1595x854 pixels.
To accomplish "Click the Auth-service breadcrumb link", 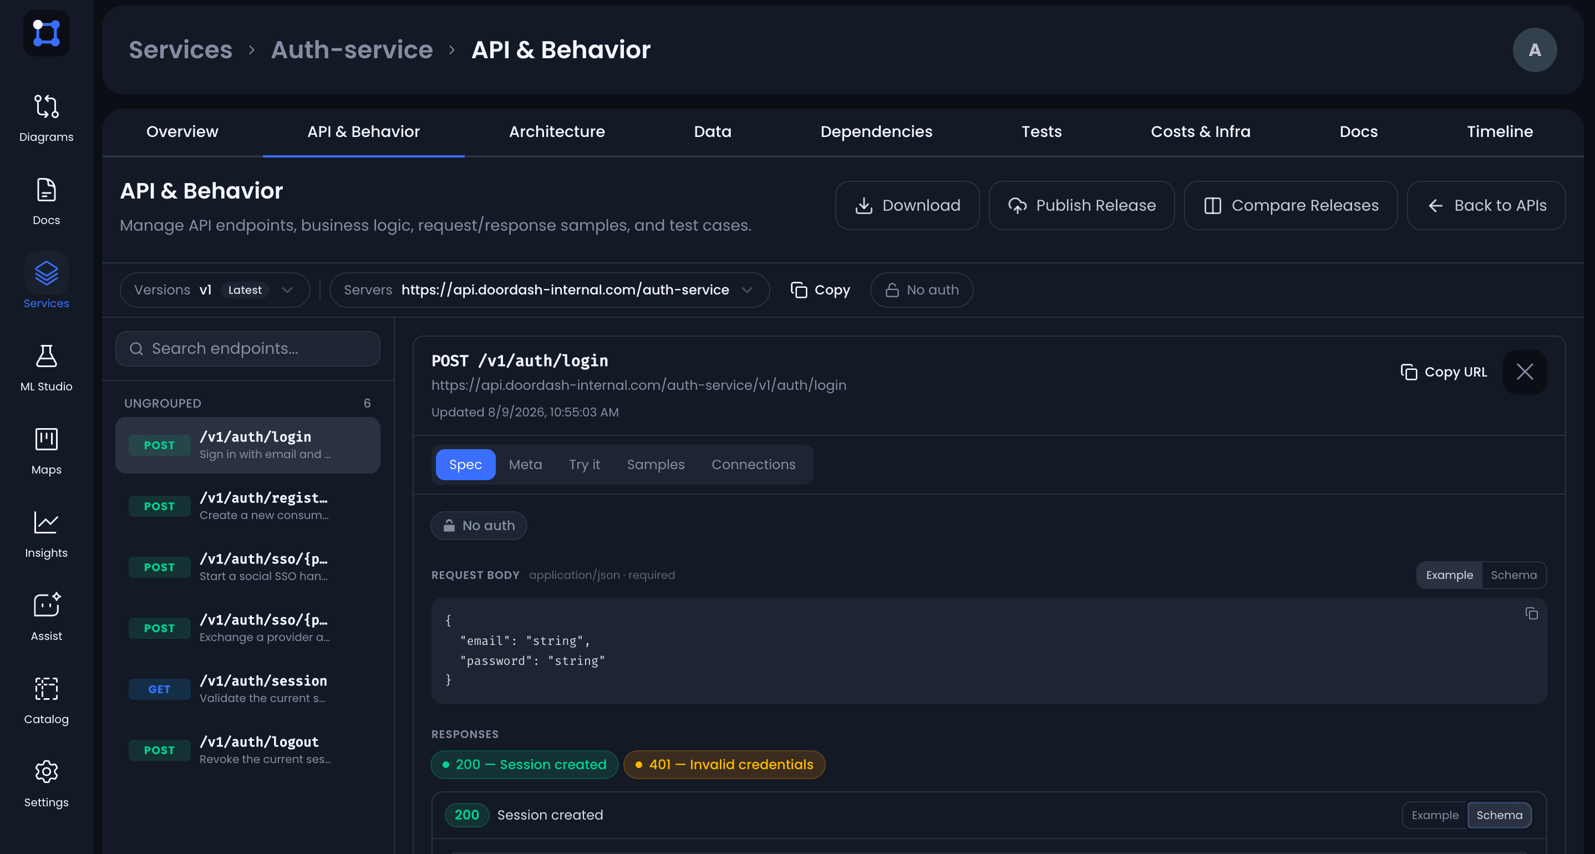I will [352, 49].
